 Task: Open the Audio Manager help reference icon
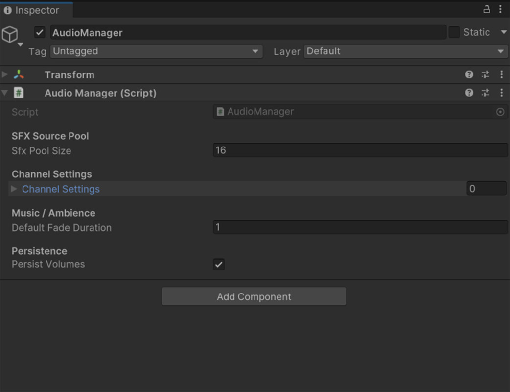point(469,93)
